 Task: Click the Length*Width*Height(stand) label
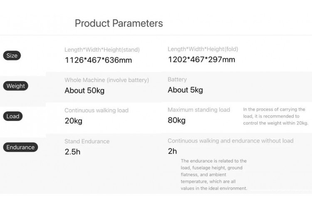tap(102, 50)
